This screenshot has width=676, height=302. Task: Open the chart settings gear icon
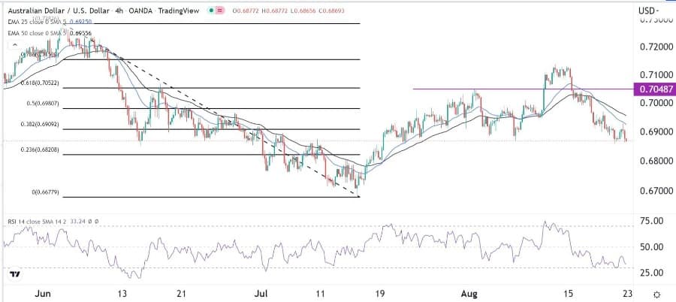pyautogui.click(x=656, y=295)
